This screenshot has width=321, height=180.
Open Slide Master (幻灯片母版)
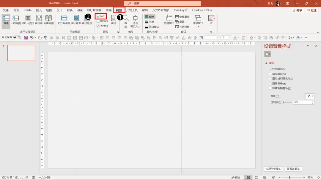coord(64,20)
